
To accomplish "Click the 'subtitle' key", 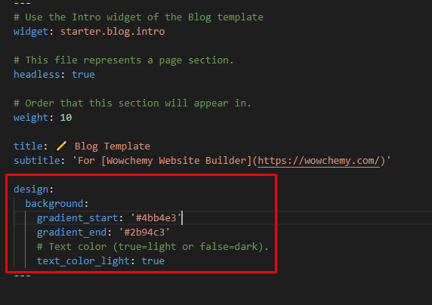I will coord(37,160).
